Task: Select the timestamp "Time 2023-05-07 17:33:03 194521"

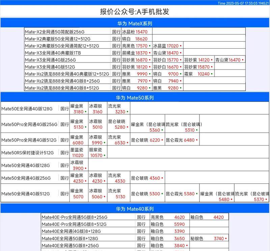Action: pyautogui.click(x=243, y=3)
